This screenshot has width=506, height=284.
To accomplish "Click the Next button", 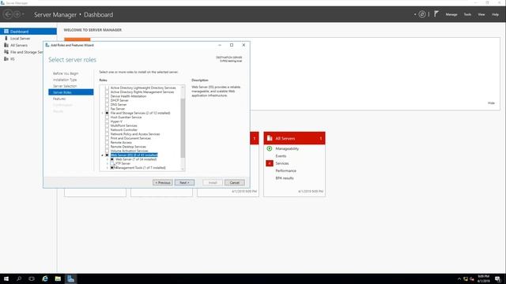I will (184, 182).
